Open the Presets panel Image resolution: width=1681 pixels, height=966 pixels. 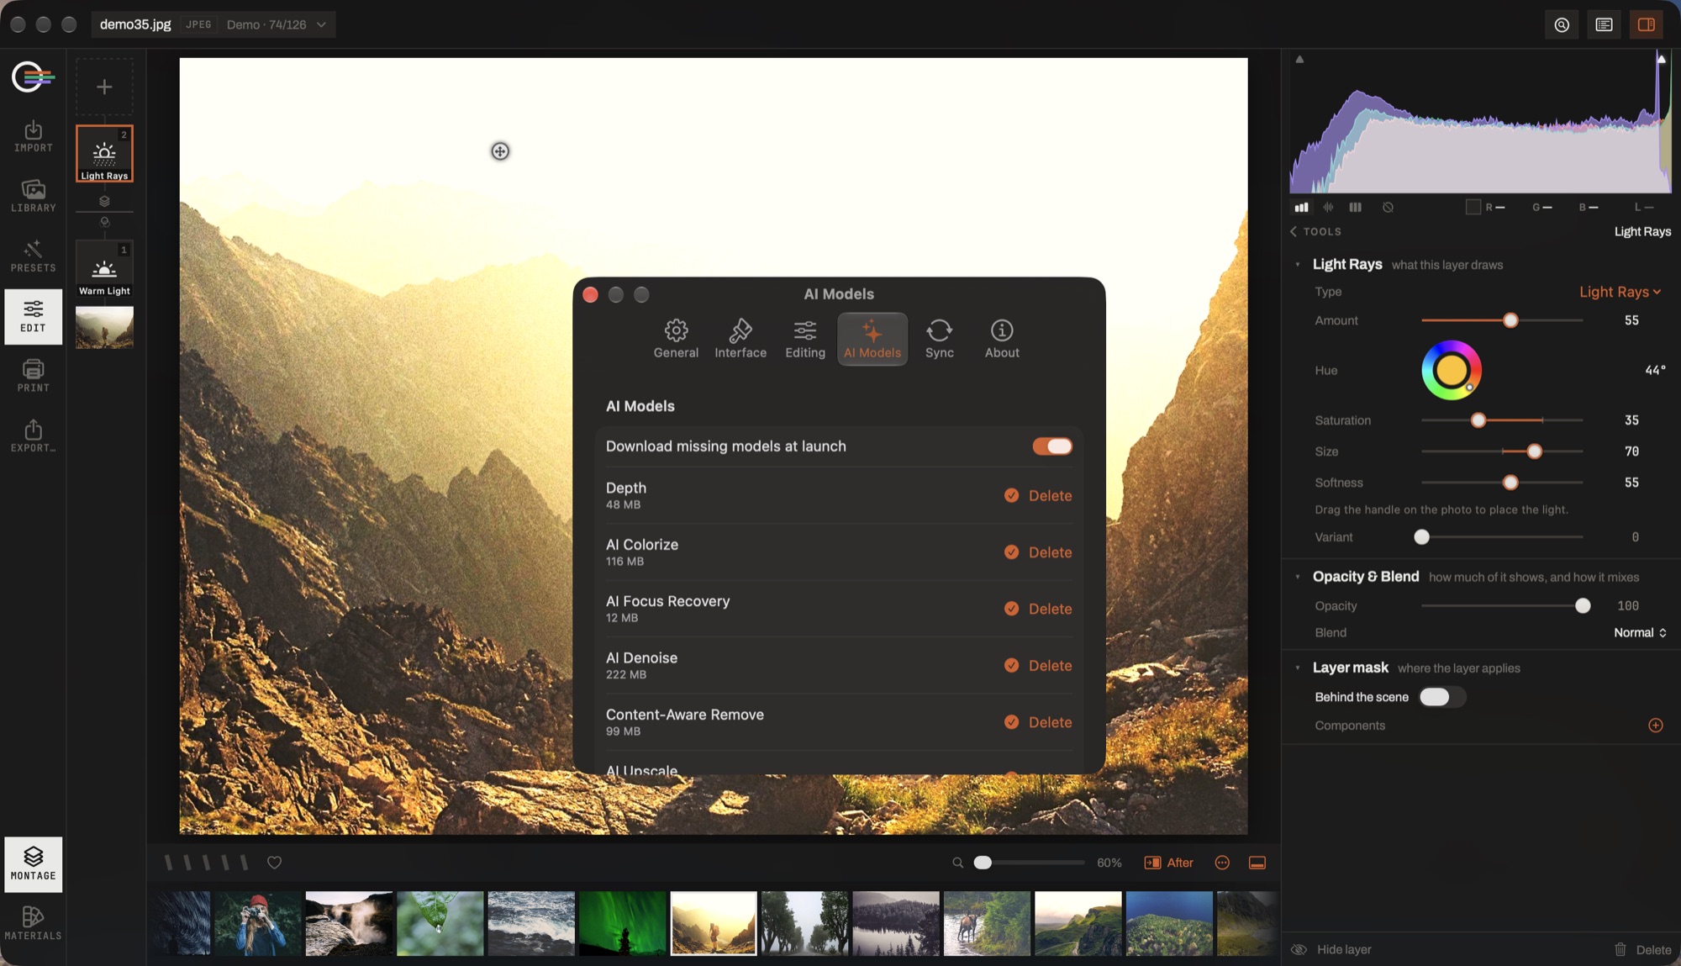[33, 256]
